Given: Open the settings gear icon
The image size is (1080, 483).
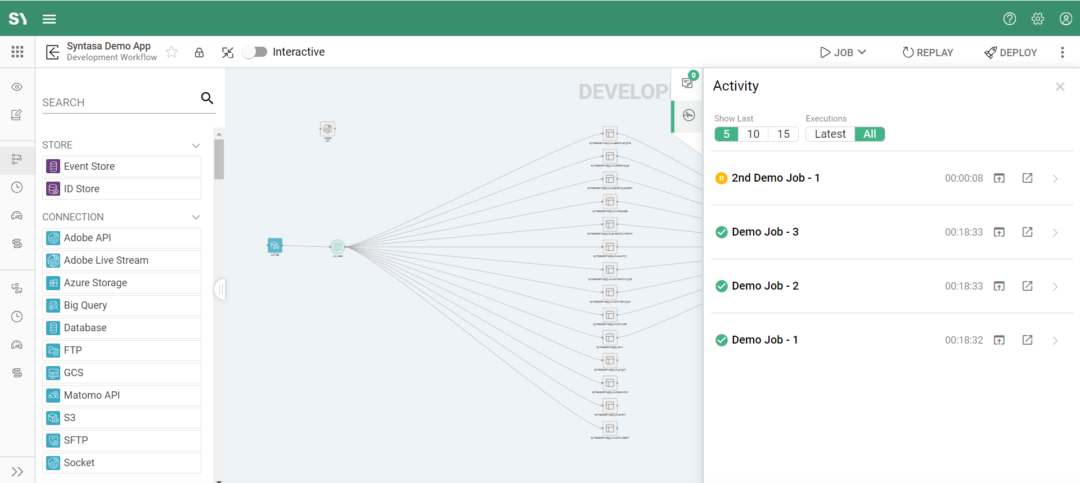Looking at the screenshot, I should [x=1037, y=19].
